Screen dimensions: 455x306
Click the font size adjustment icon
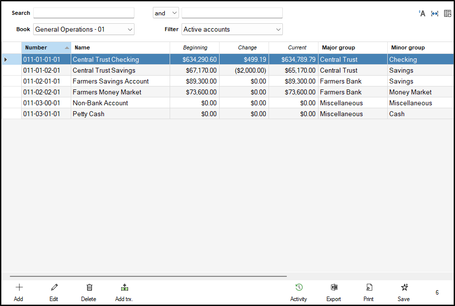pyautogui.click(x=422, y=13)
